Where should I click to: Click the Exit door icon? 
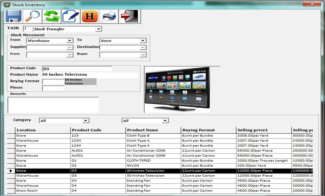coord(129,17)
